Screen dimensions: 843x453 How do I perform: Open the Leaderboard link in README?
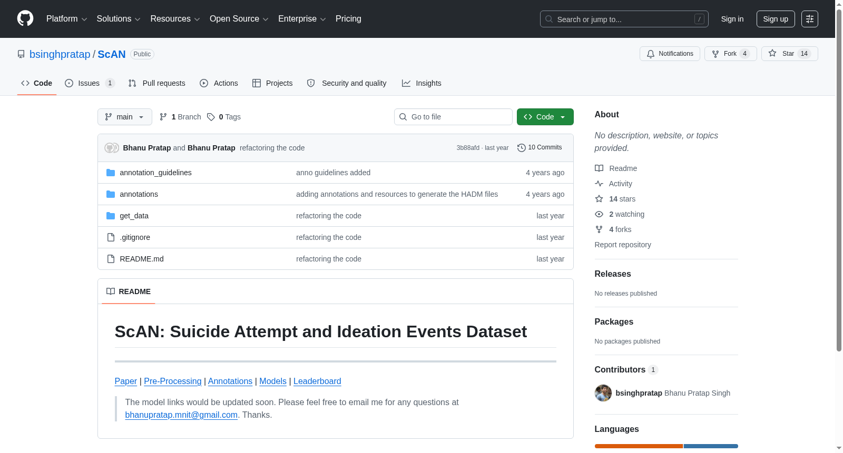(x=317, y=381)
